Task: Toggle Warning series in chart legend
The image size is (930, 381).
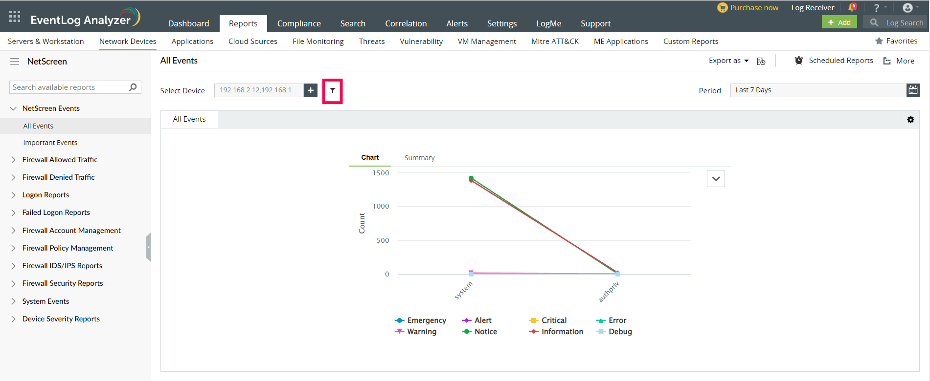Action: coord(416,332)
